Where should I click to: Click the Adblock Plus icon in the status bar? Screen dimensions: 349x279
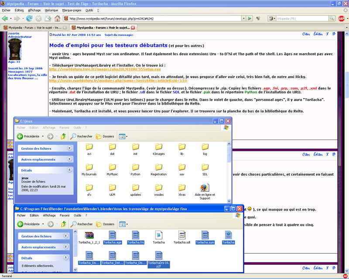[345, 276]
